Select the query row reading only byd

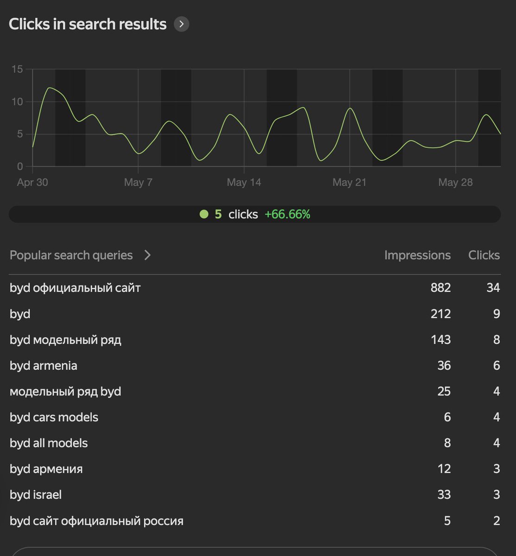click(20, 314)
